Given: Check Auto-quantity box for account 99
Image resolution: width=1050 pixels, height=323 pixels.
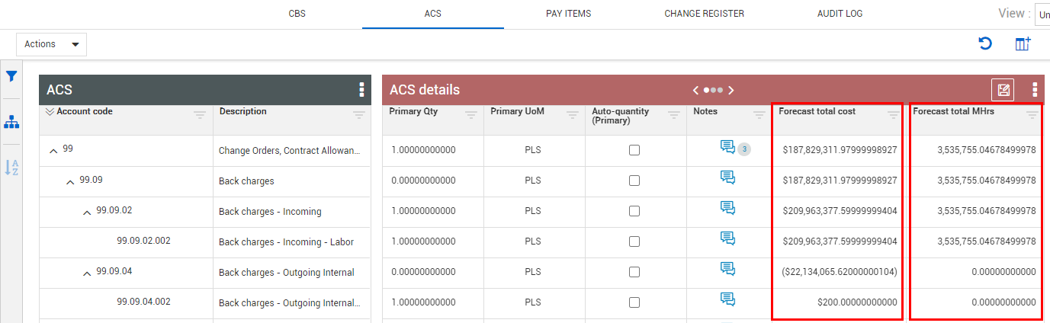Looking at the screenshot, I should point(634,151).
